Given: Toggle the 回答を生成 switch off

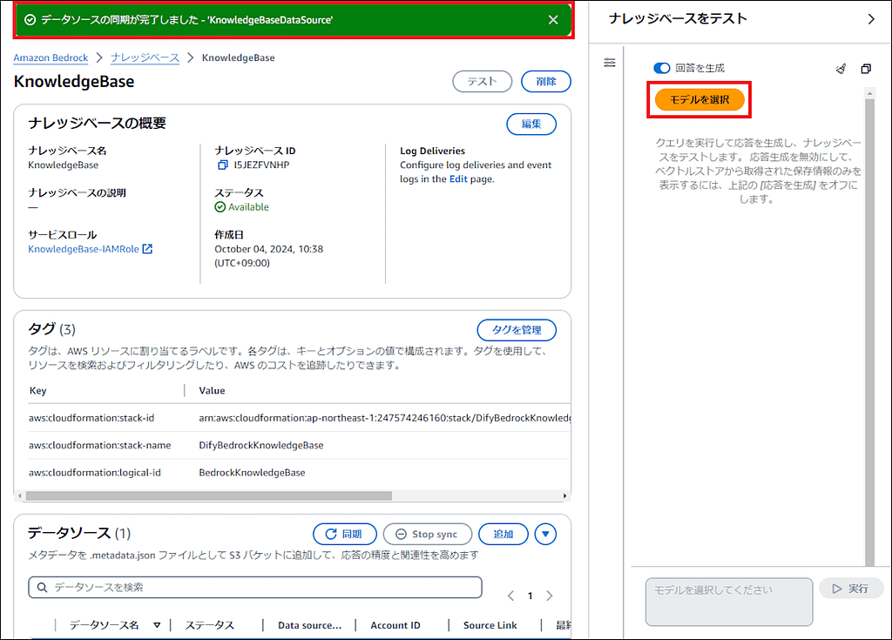Looking at the screenshot, I should (661, 68).
